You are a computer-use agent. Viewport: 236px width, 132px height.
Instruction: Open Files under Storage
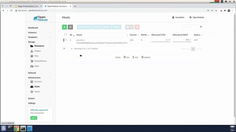pos(34,56)
